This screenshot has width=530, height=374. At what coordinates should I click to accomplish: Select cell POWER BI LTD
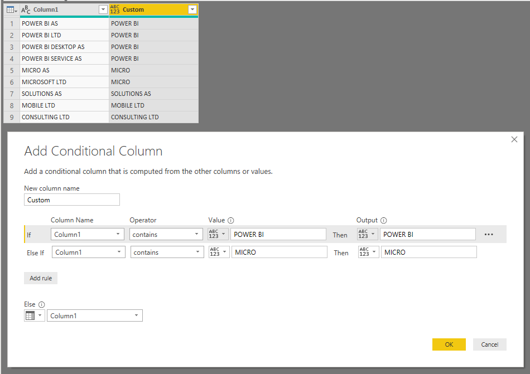[64, 35]
